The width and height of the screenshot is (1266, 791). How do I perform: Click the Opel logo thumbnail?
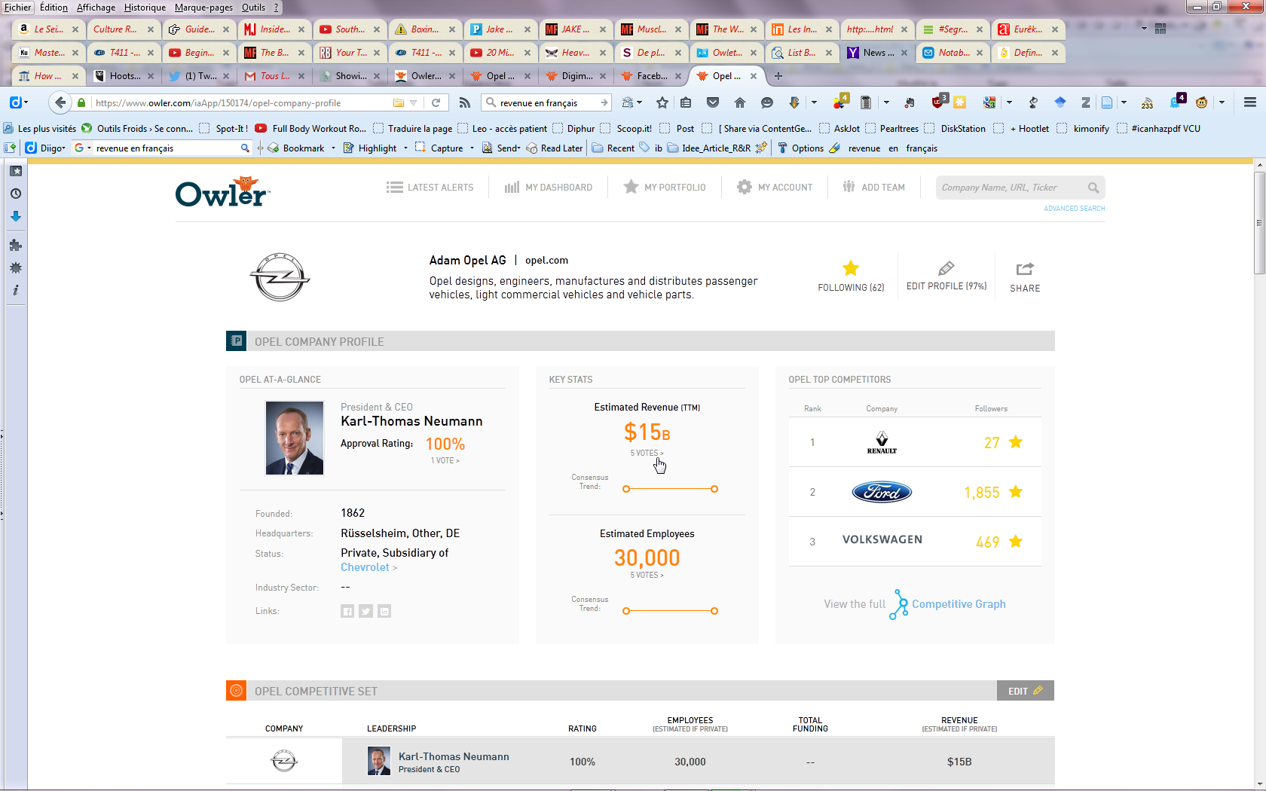click(280, 277)
